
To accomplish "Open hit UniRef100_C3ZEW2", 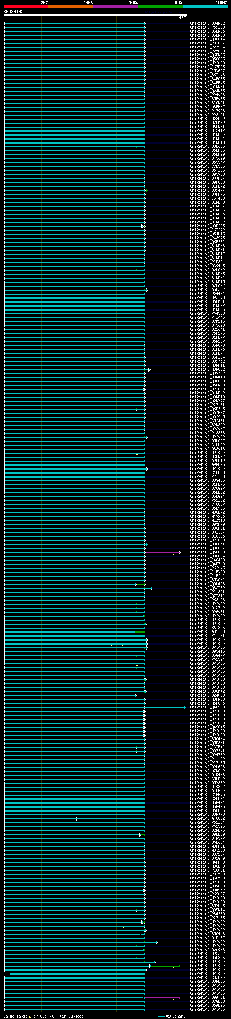I will 207,747.
